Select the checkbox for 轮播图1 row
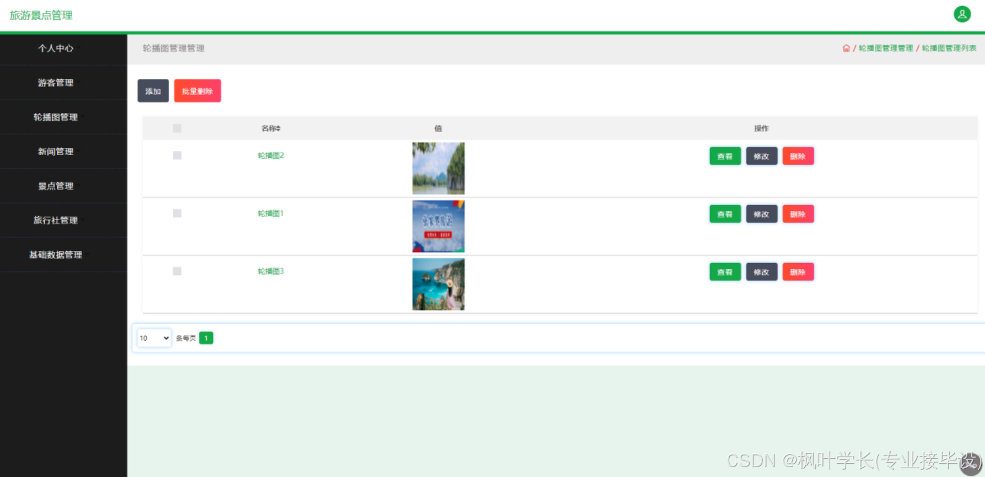This screenshot has width=985, height=477. coord(177,213)
